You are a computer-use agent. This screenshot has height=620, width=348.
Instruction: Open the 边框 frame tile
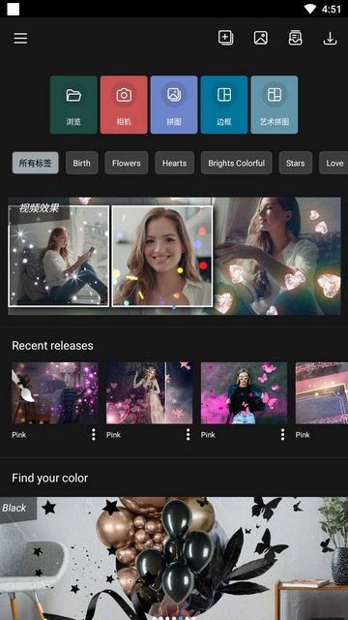224,105
